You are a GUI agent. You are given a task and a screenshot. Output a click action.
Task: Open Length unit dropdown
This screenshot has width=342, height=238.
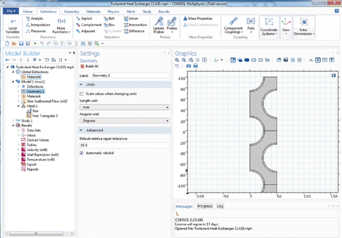[x=124, y=107]
